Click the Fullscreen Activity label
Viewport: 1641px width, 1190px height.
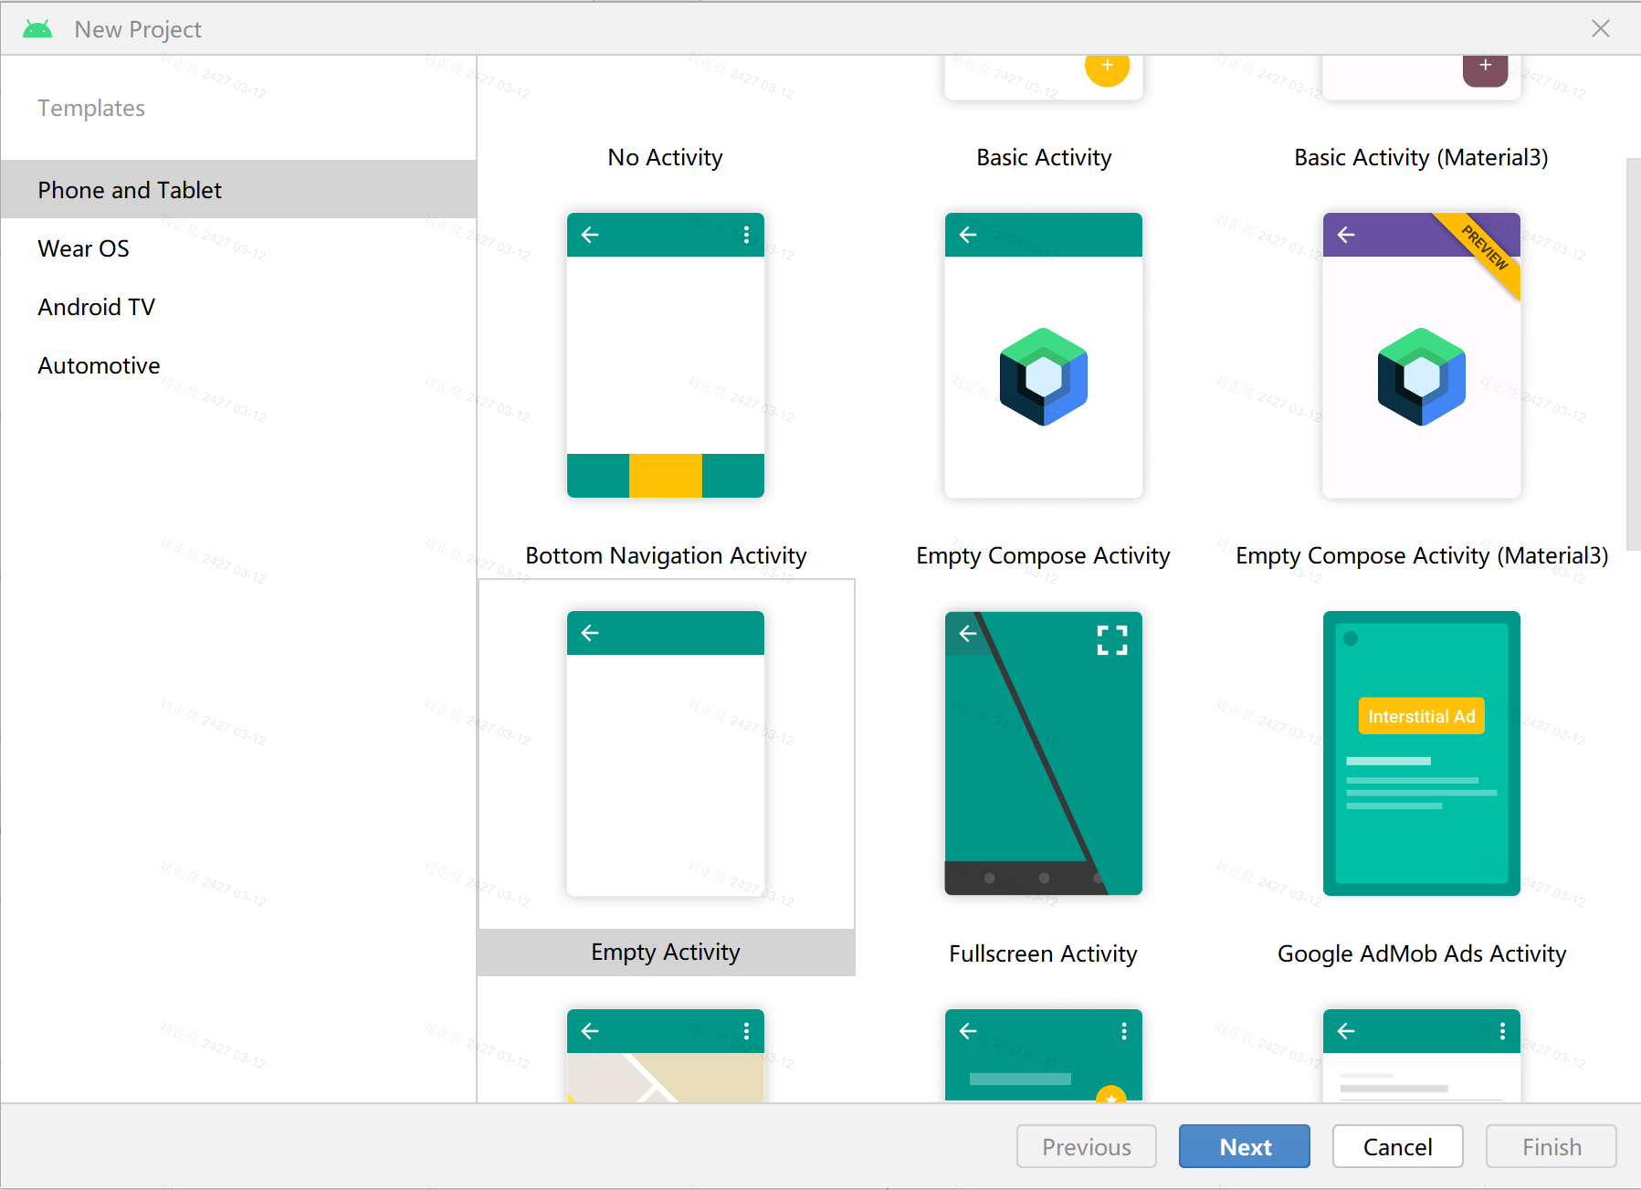[1043, 953]
